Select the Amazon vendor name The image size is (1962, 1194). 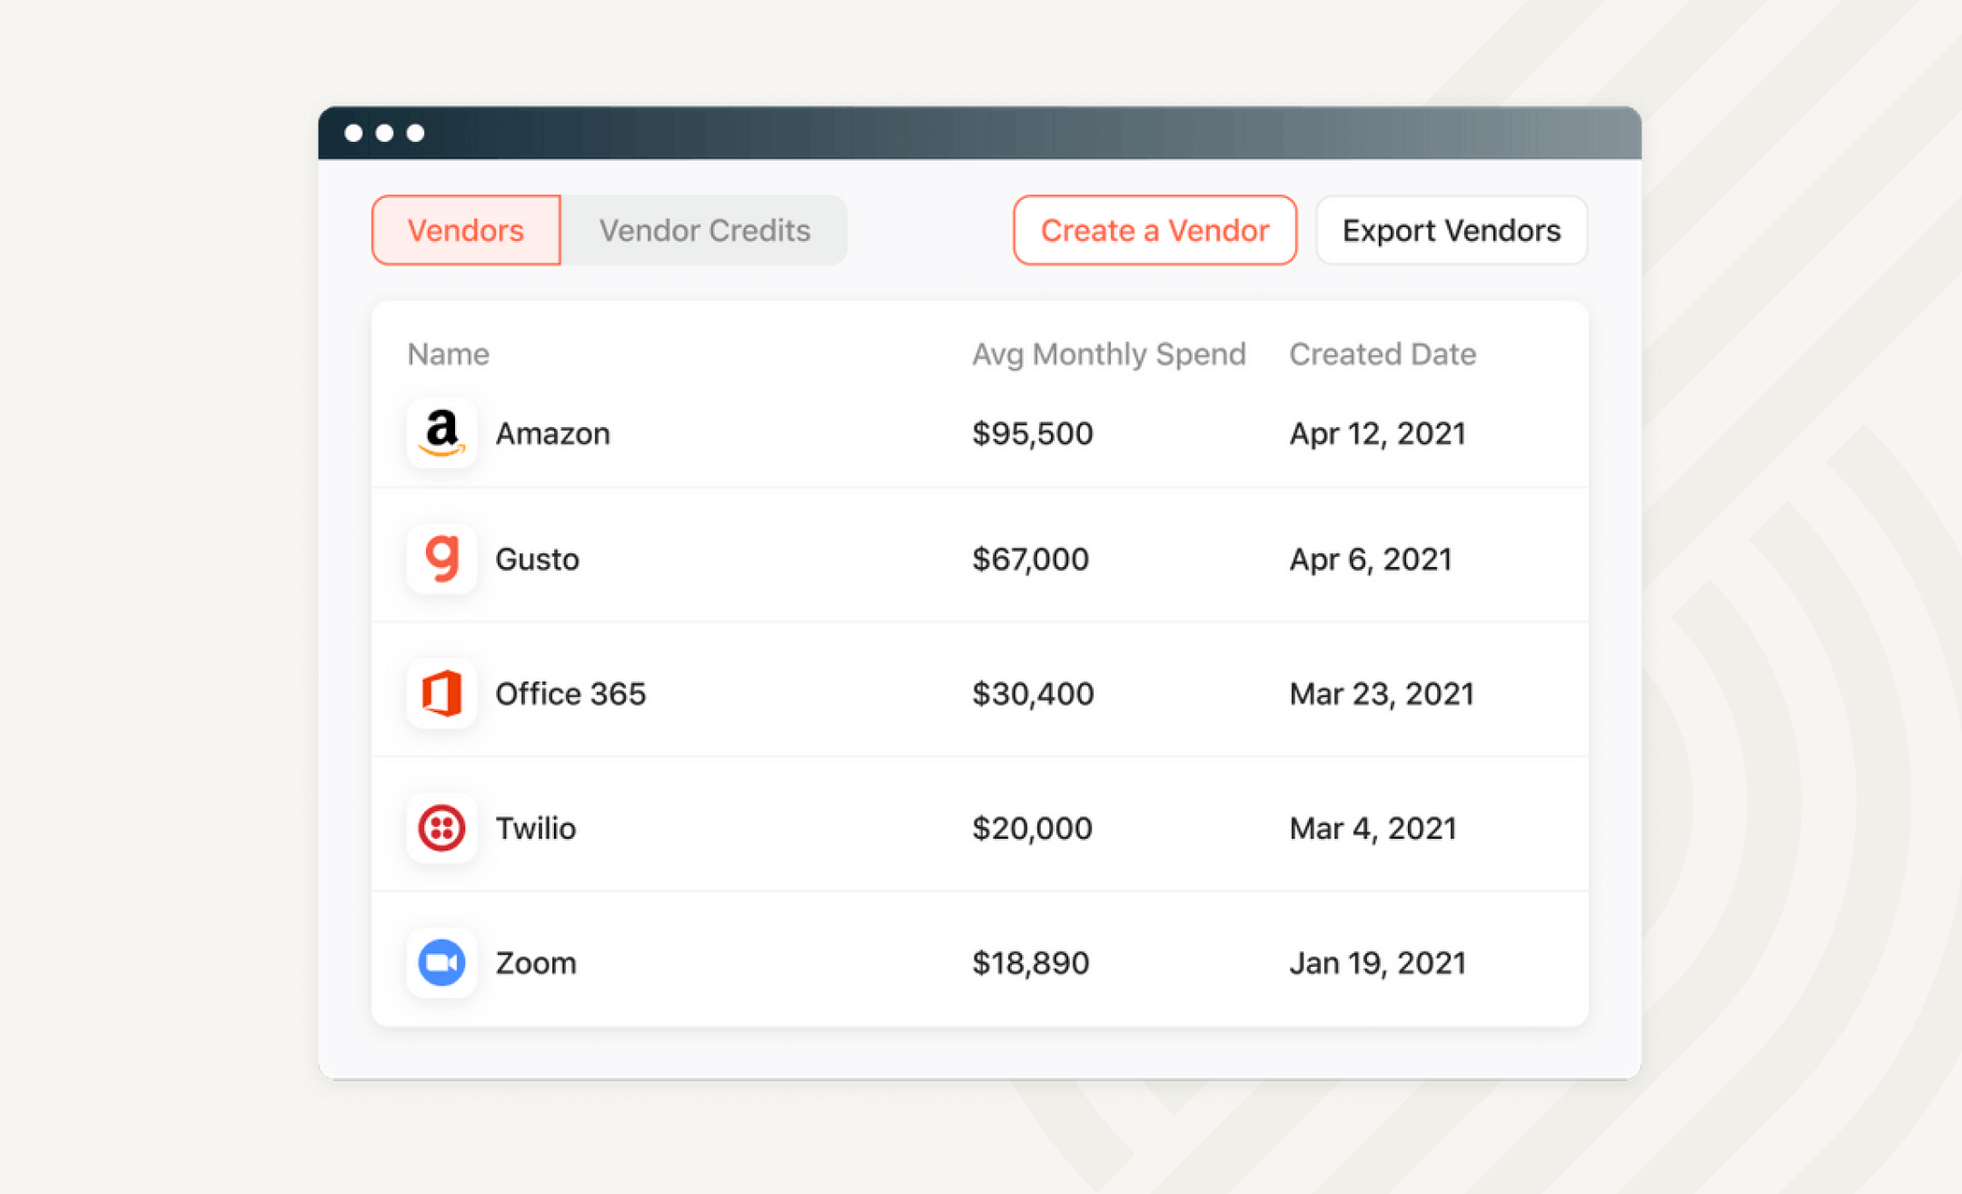tap(552, 433)
